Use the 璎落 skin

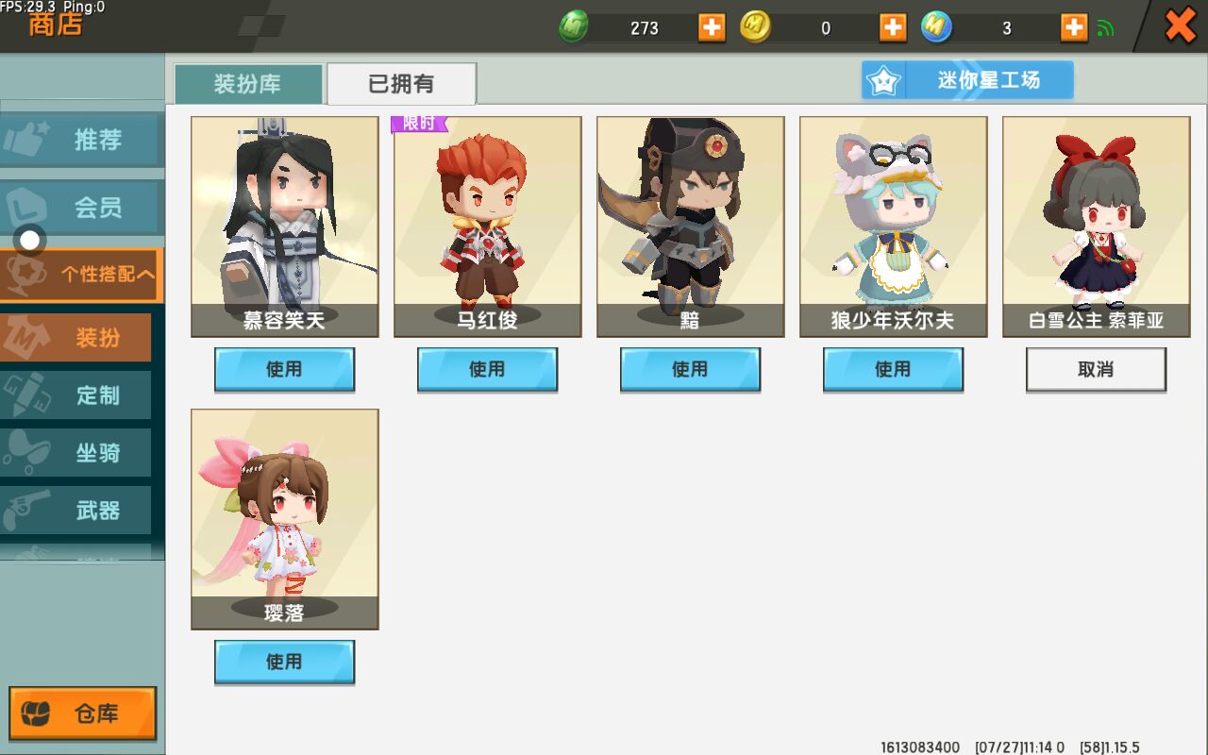coord(284,663)
